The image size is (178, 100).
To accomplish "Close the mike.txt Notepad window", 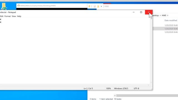I will (149, 12).
